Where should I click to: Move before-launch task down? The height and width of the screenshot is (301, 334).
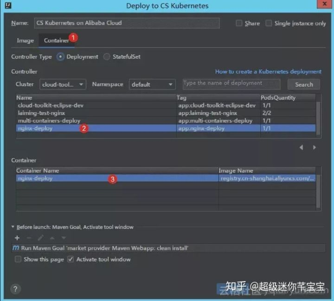coord(64,238)
